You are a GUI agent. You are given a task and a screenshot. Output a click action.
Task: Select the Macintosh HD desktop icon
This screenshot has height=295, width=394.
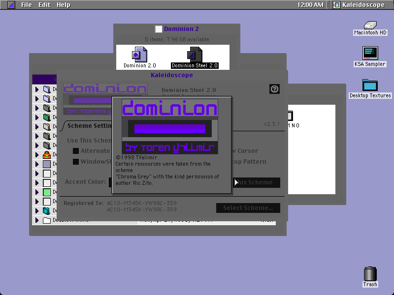coord(370,25)
